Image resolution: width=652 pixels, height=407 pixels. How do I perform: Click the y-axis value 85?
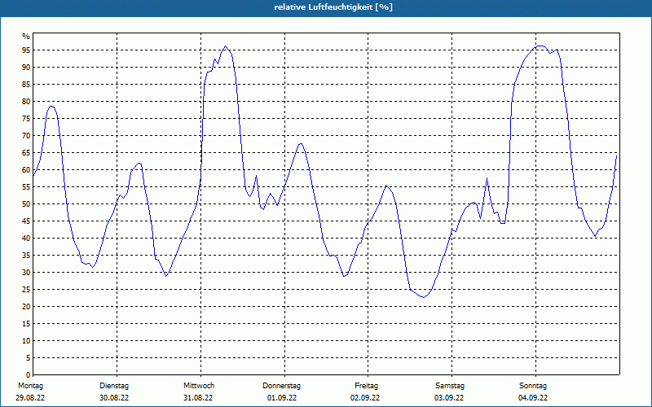click(26, 85)
